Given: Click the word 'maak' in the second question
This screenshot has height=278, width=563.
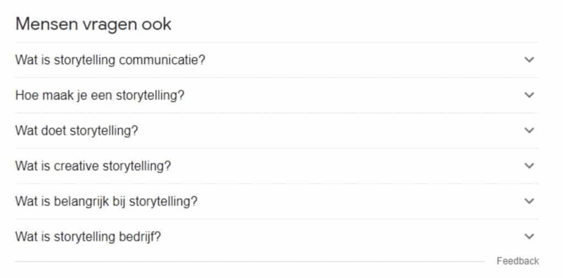Looking at the screenshot, I should click(x=54, y=95).
